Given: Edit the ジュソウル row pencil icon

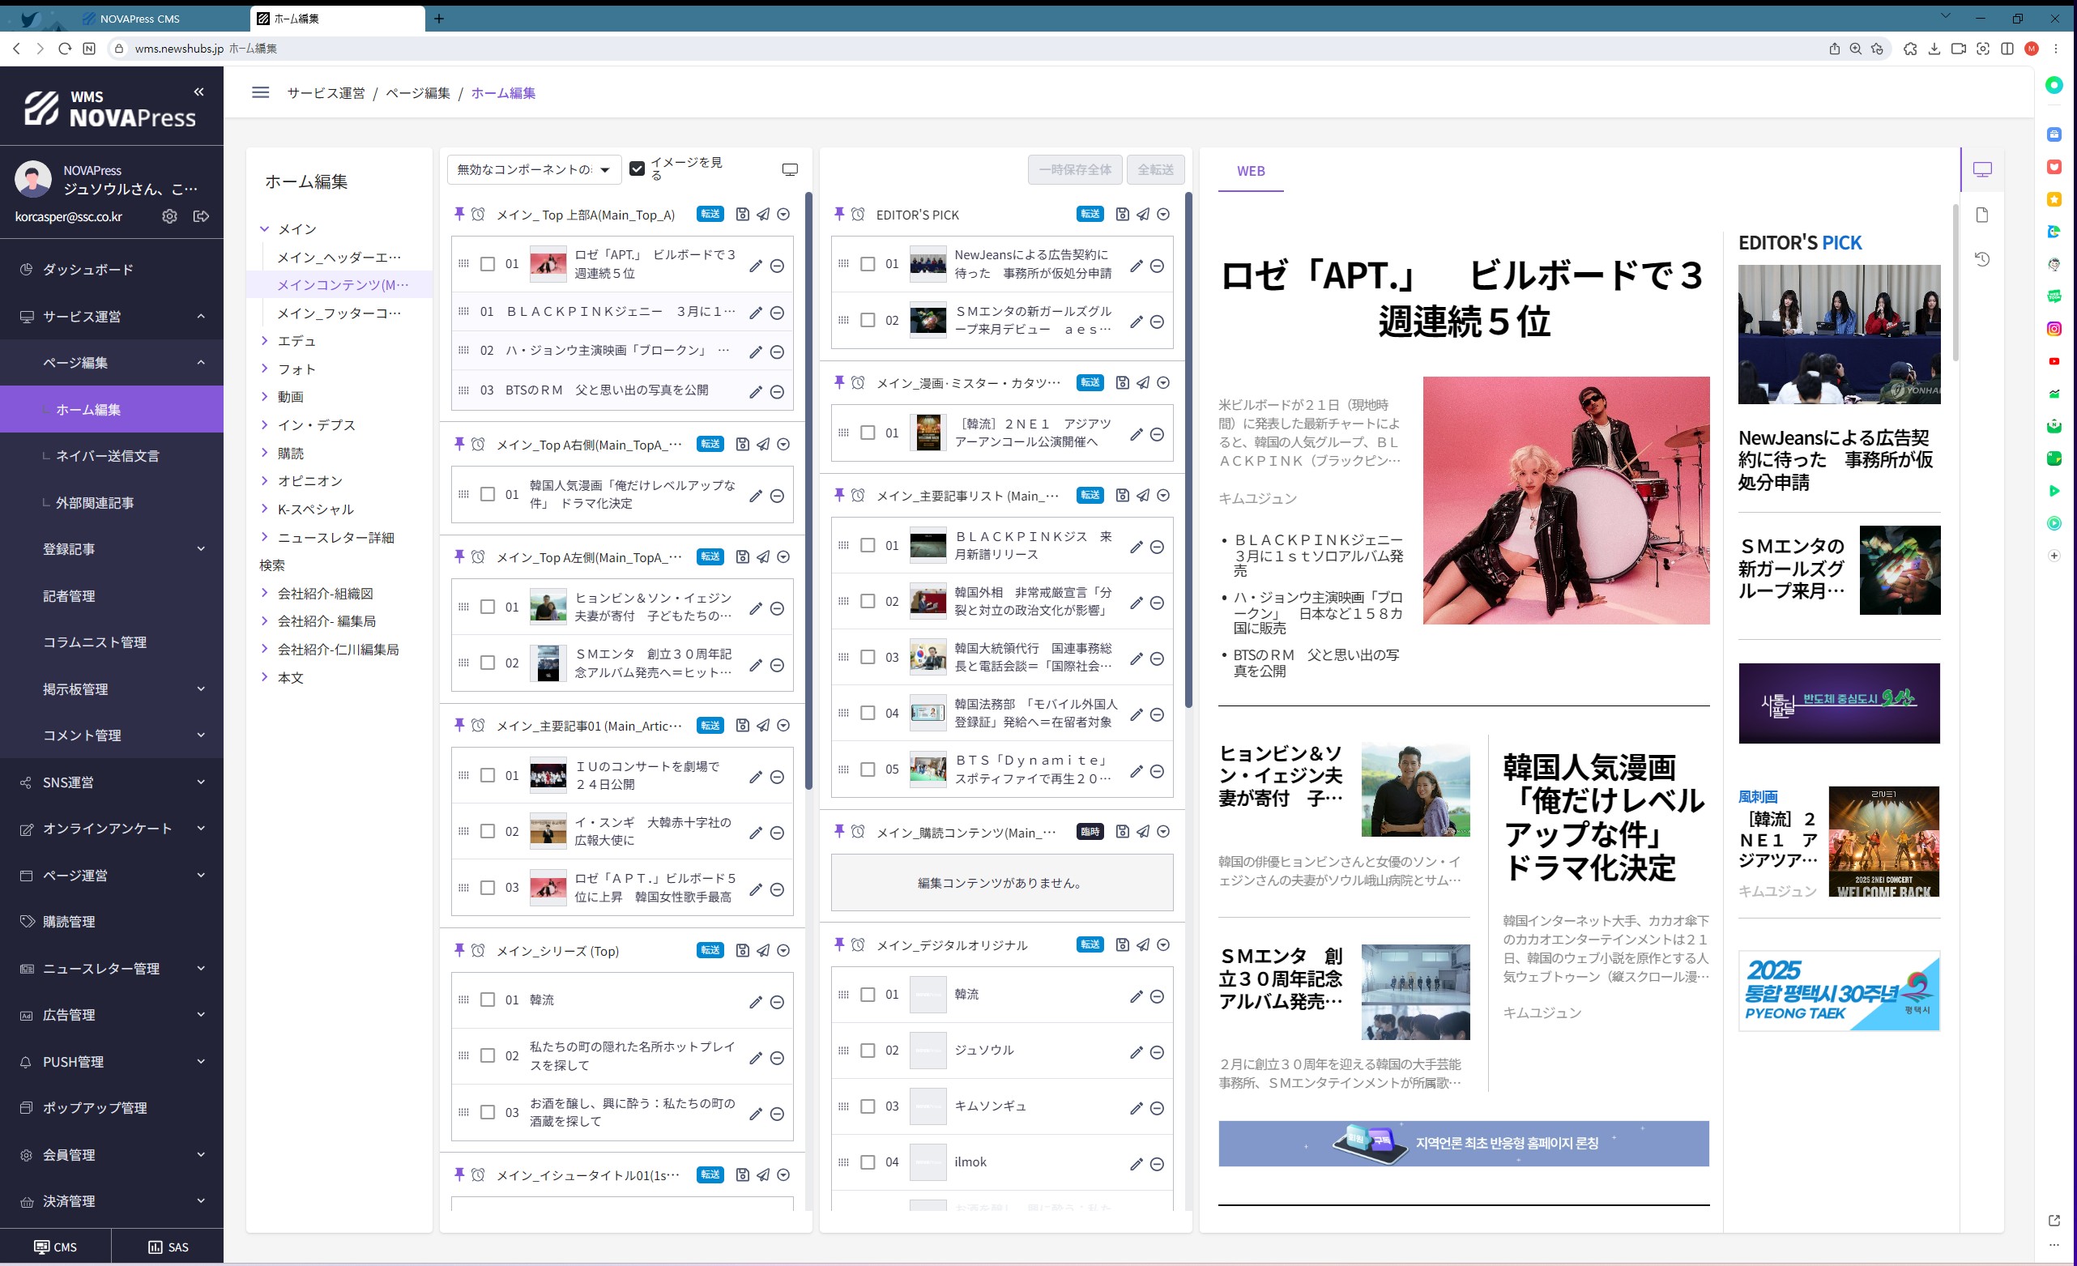Looking at the screenshot, I should [1136, 1052].
